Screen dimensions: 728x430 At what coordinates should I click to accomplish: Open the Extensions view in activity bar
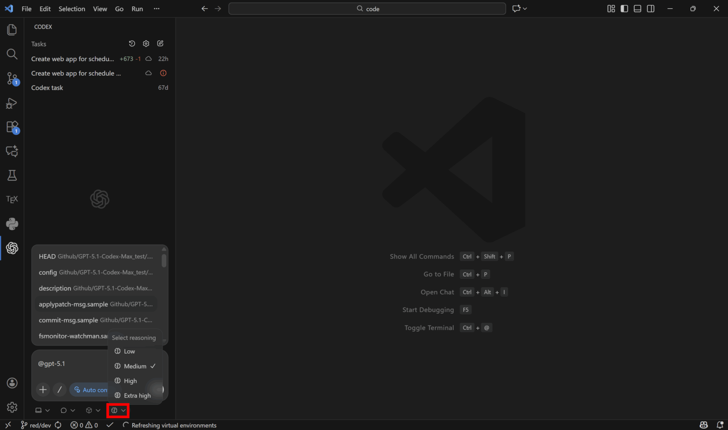(12, 127)
